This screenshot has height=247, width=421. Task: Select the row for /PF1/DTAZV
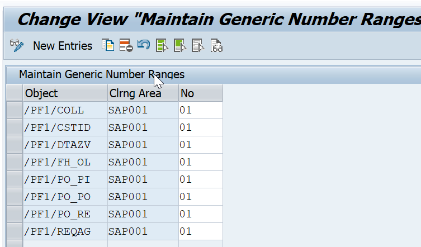pos(14,145)
